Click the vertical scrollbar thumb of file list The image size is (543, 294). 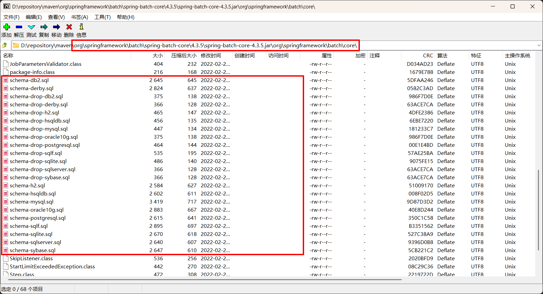tap(538, 210)
